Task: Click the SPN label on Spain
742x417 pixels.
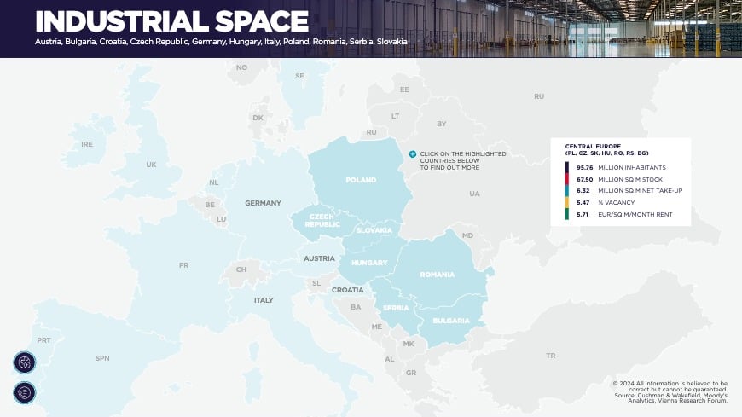Action: point(102,358)
